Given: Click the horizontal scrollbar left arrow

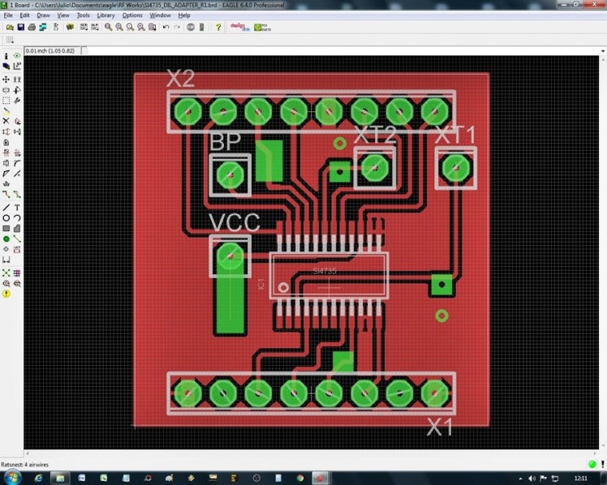Looking at the screenshot, I should tap(27, 453).
